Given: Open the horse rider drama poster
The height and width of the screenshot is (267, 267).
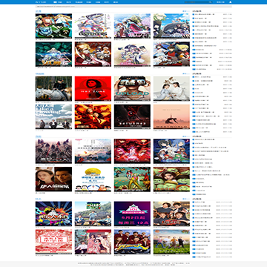Looking at the screenshot, I should [x=53, y=88].
